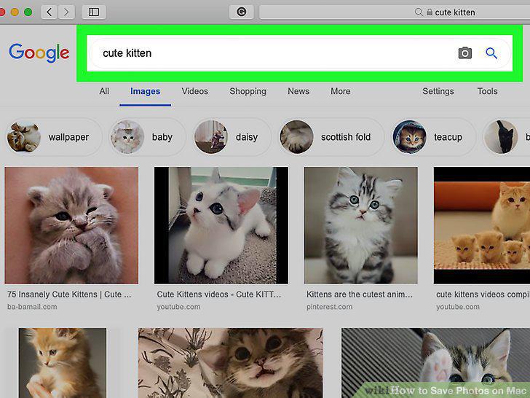Select the scottish fold filter chip
This screenshot has width=530, height=398.
coord(331,137)
